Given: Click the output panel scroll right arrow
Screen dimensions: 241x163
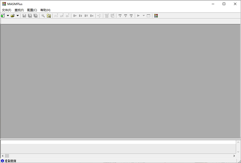Looking at the screenshot, I should pyautogui.click(x=234, y=156).
